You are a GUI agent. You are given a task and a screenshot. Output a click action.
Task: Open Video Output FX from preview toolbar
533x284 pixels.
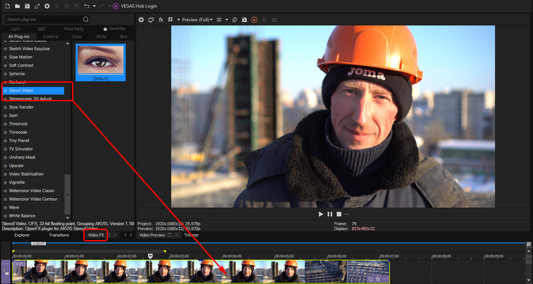(x=161, y=20)
